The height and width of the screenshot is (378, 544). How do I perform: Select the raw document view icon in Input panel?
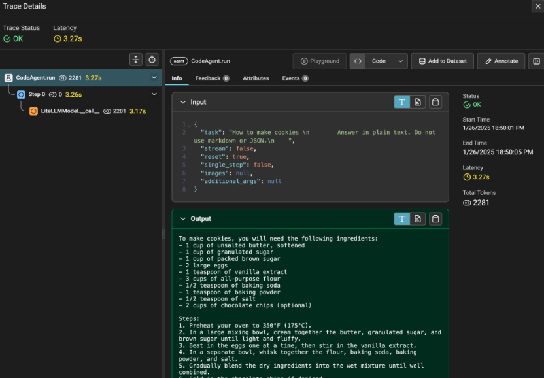pos(418,102)
